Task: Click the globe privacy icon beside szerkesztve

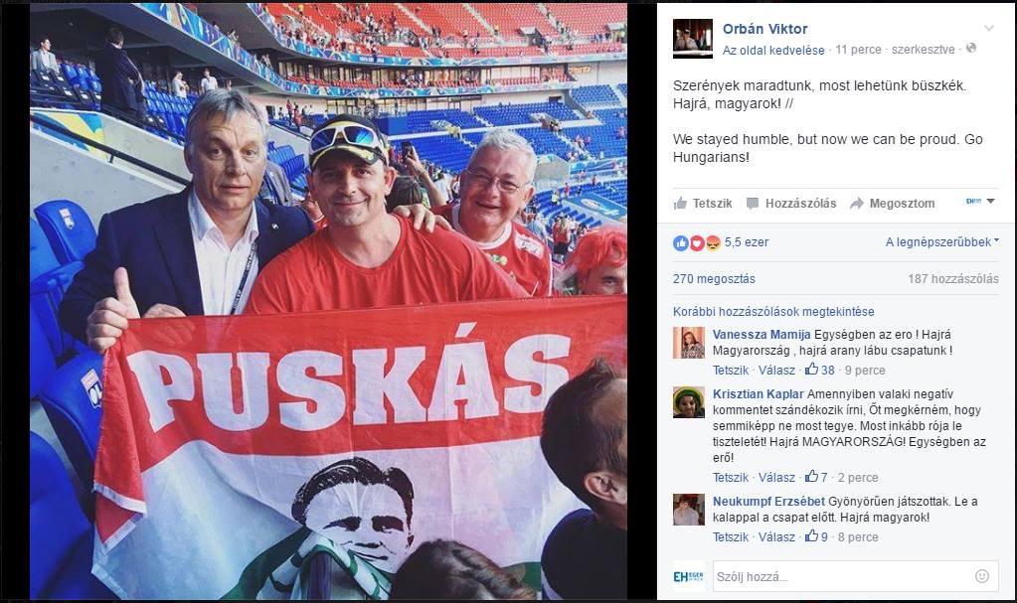Action: [971, 48]
